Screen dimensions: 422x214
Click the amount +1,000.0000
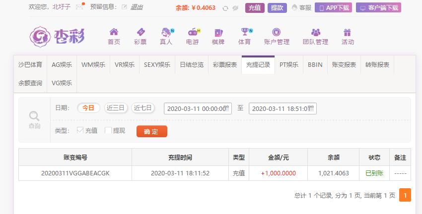point(279,173)
